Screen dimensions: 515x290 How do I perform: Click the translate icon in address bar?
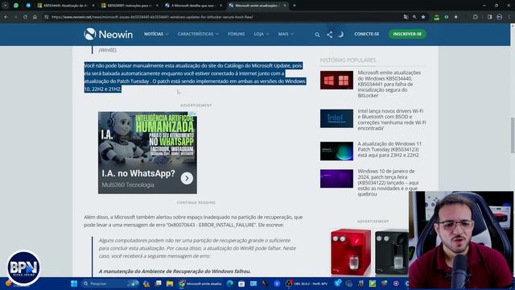tap(406, 17)
